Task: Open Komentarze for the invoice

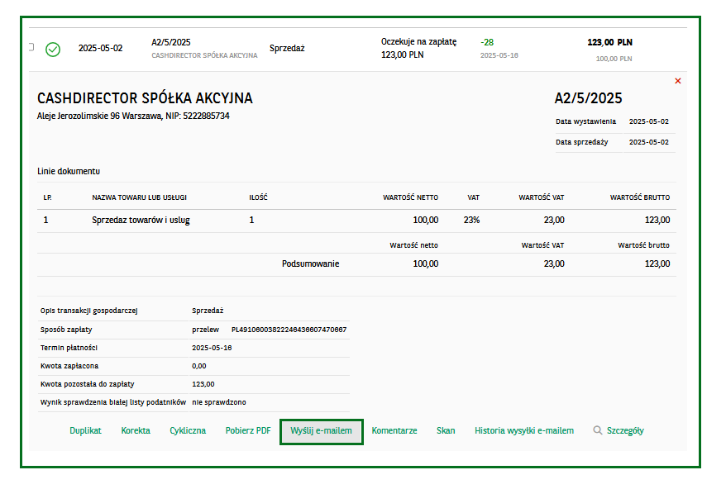Action: click(394, 430)
